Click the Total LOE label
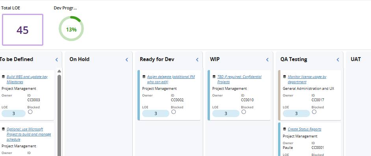The height and width of the screenshot is (156, 371). pyautogui.click(x=11, y=8)
